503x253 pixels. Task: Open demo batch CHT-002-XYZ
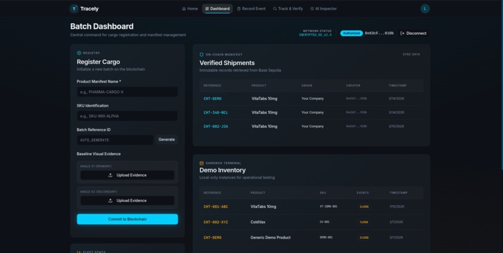215,222
